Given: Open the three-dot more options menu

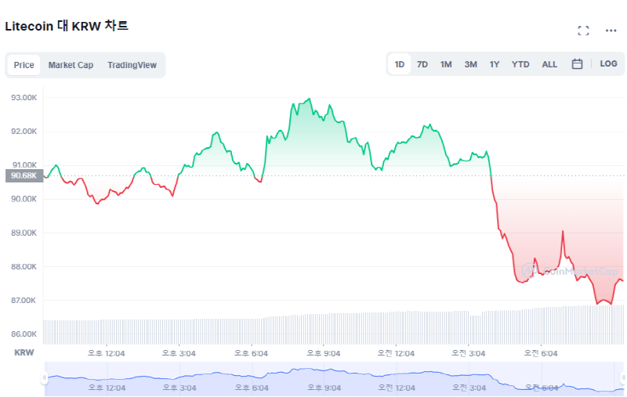Looking at the screenshot, I should pyautogui.click(x=611, y=31).
